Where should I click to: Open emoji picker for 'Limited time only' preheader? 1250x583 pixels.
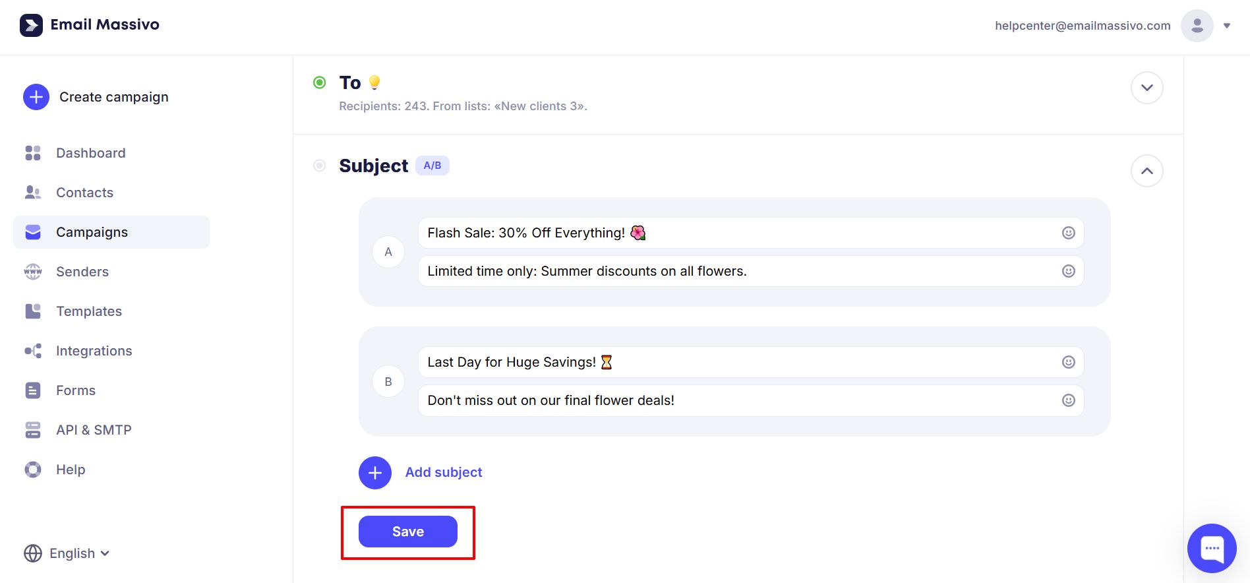click(x=1068, y=271)
